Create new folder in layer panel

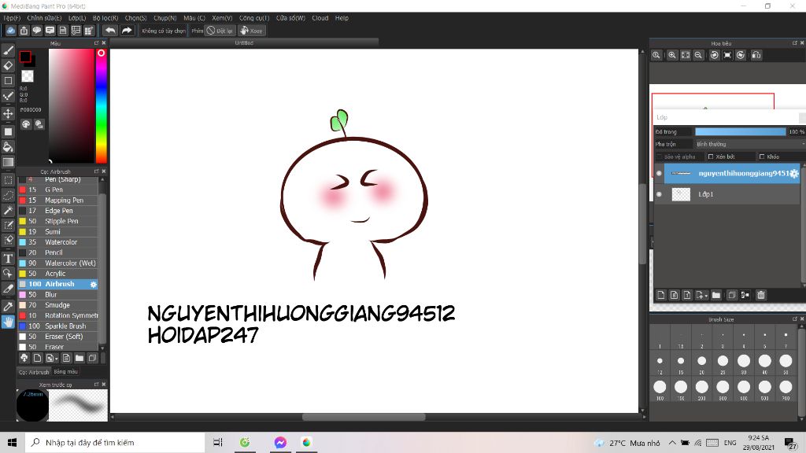pyautogui.click(x=716, y=296)
